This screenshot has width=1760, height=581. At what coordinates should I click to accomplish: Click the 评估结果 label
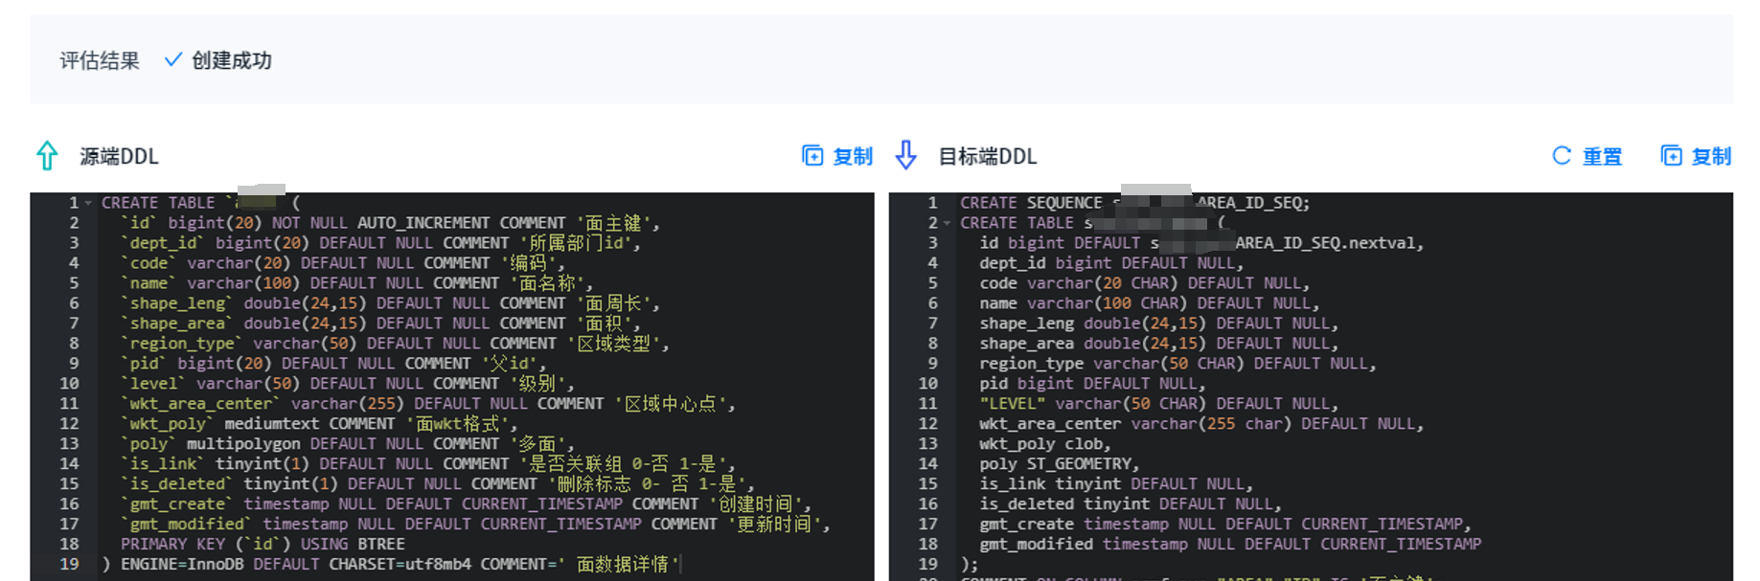click(x=100, y=60)
